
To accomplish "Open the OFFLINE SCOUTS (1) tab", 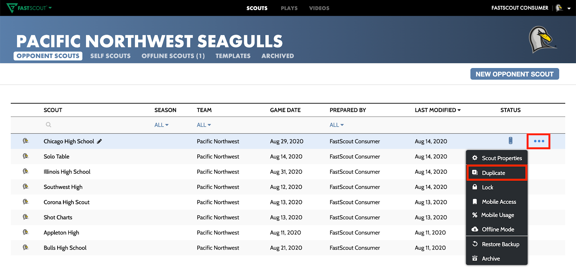I will coord(173,56).
